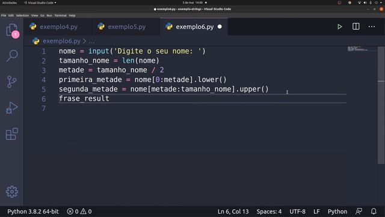Open Visual Studio Code app menu in top bar
The height and width of the screenshot is (217, 385).
coord(40,2)
